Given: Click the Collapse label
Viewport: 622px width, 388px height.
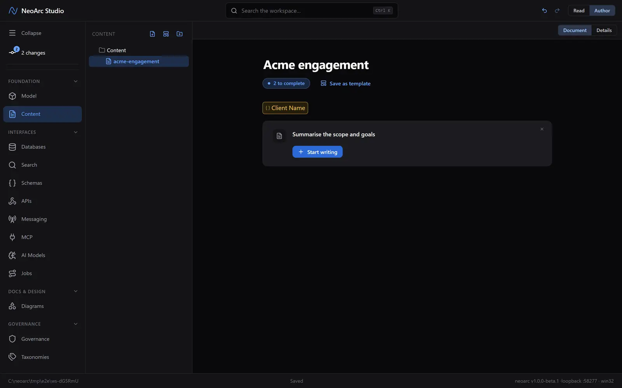Looking at the screenshot, I should click(x=31, y=33).
